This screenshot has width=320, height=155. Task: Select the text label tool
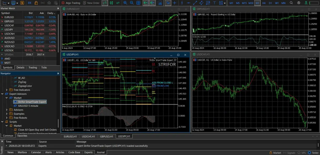tap(214, 3)
